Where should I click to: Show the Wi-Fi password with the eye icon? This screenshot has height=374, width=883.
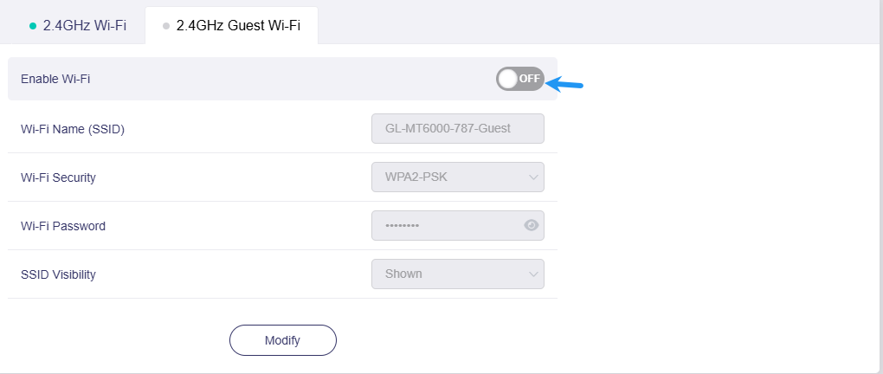click(532, 226)
